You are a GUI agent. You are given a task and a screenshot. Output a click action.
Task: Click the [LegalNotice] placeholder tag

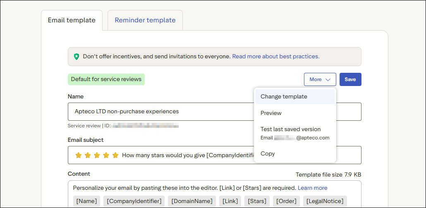pos(325,201)
